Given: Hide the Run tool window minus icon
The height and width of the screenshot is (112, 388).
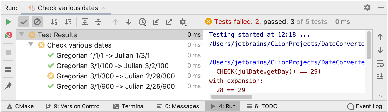Looking at the screenshot, I should coord(380,8).
